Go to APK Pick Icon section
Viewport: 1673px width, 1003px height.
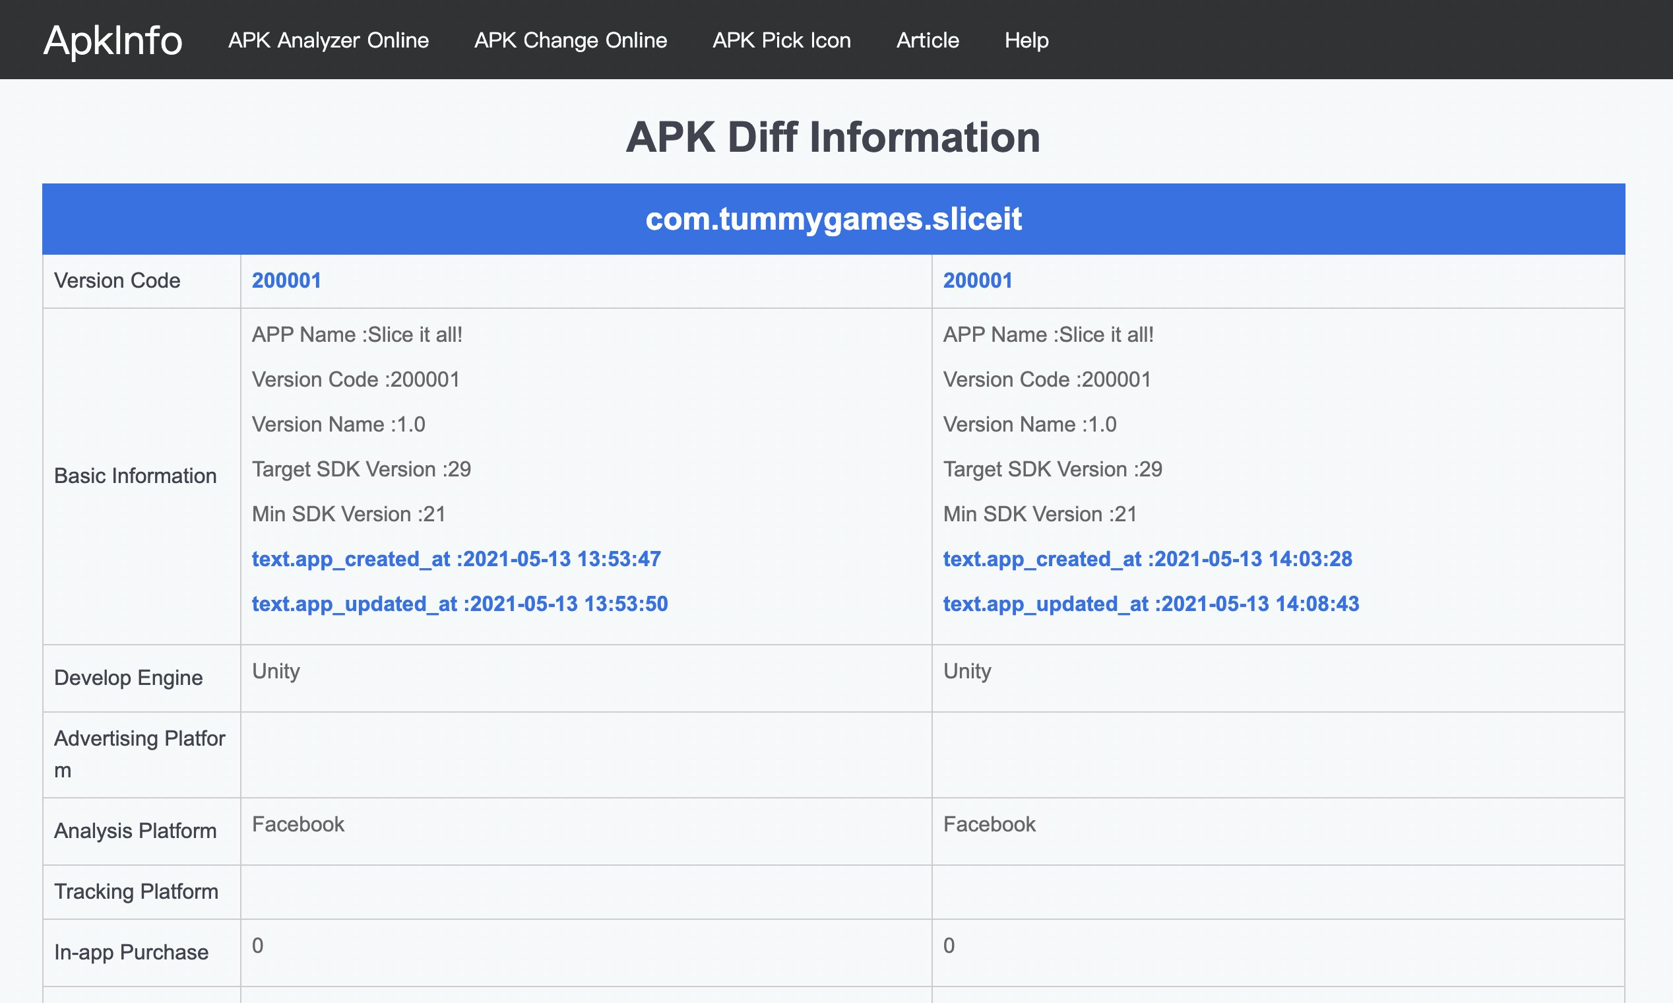[x=782, y=40]
